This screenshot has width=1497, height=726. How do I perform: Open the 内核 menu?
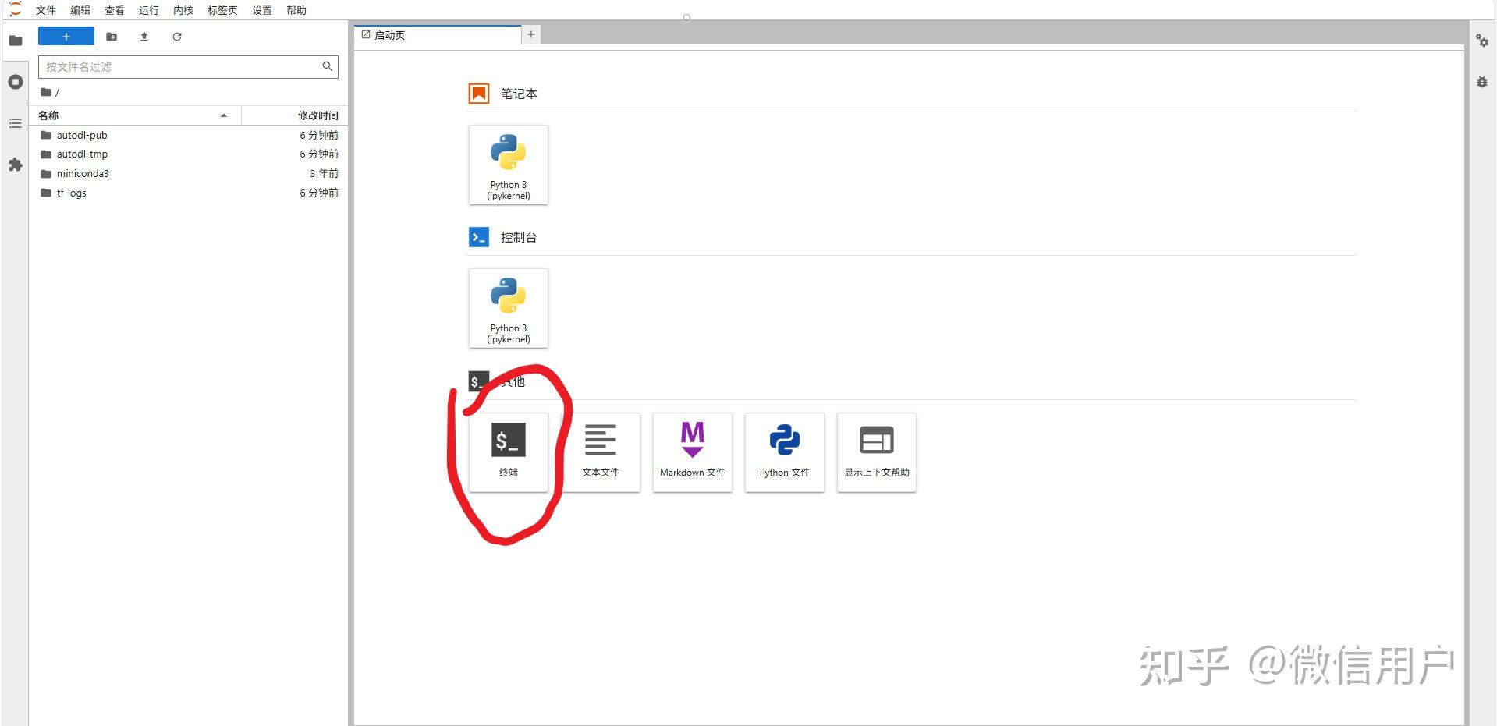pyautogui.click(x=183, y=10)
